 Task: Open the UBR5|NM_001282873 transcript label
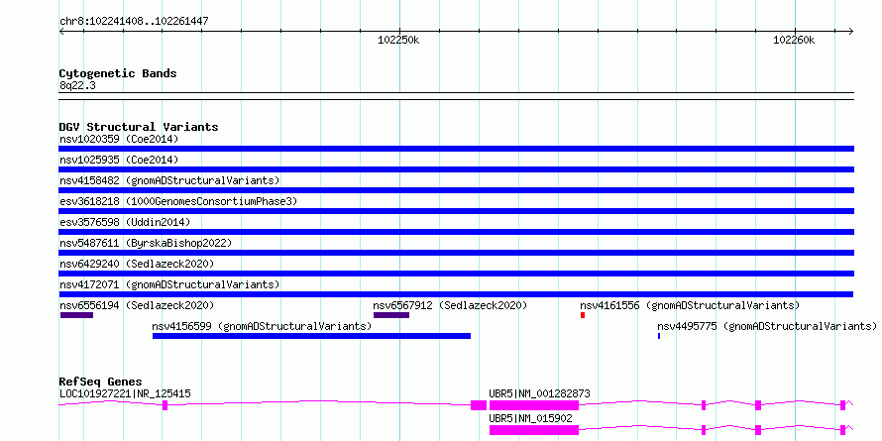pyautogui.click(x=539, y=393)
